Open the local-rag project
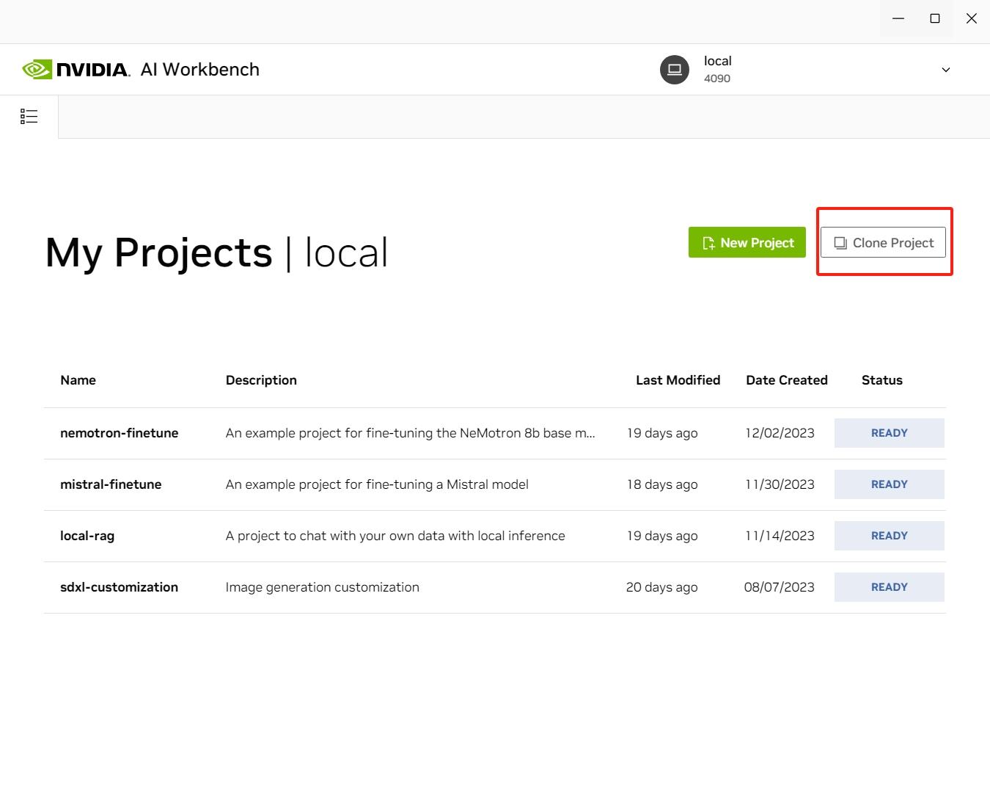Viewport: 990px width, 789px height. tap(87, 536)
